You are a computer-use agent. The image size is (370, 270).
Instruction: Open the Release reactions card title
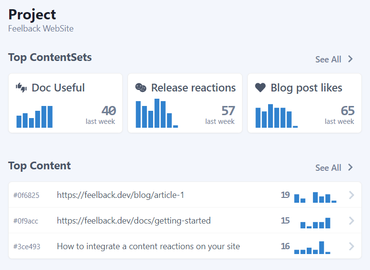point(193,88)
